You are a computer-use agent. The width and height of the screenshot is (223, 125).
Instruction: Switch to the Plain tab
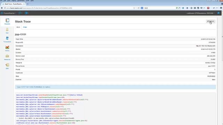(25, 27)
